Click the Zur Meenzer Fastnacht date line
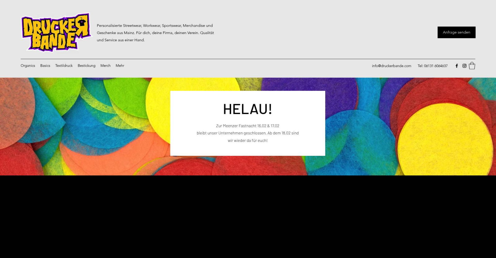 247,126
